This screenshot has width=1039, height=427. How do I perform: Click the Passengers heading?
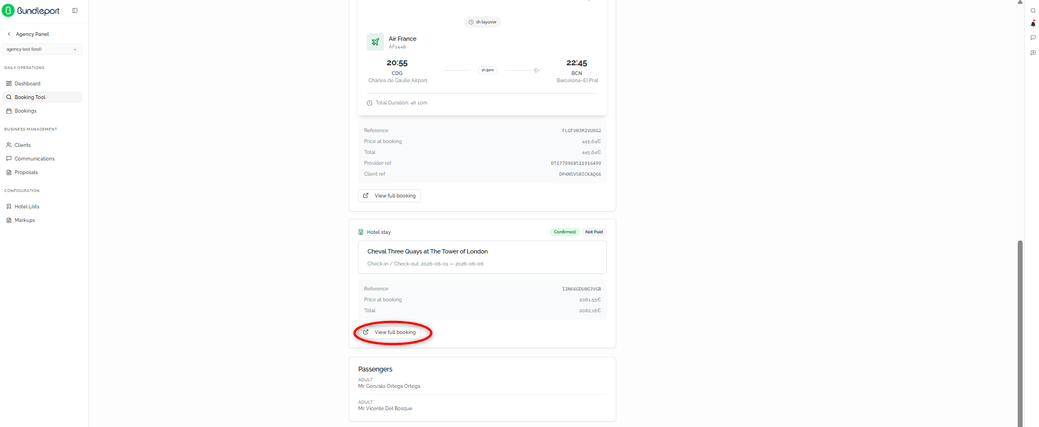(375, 369)
